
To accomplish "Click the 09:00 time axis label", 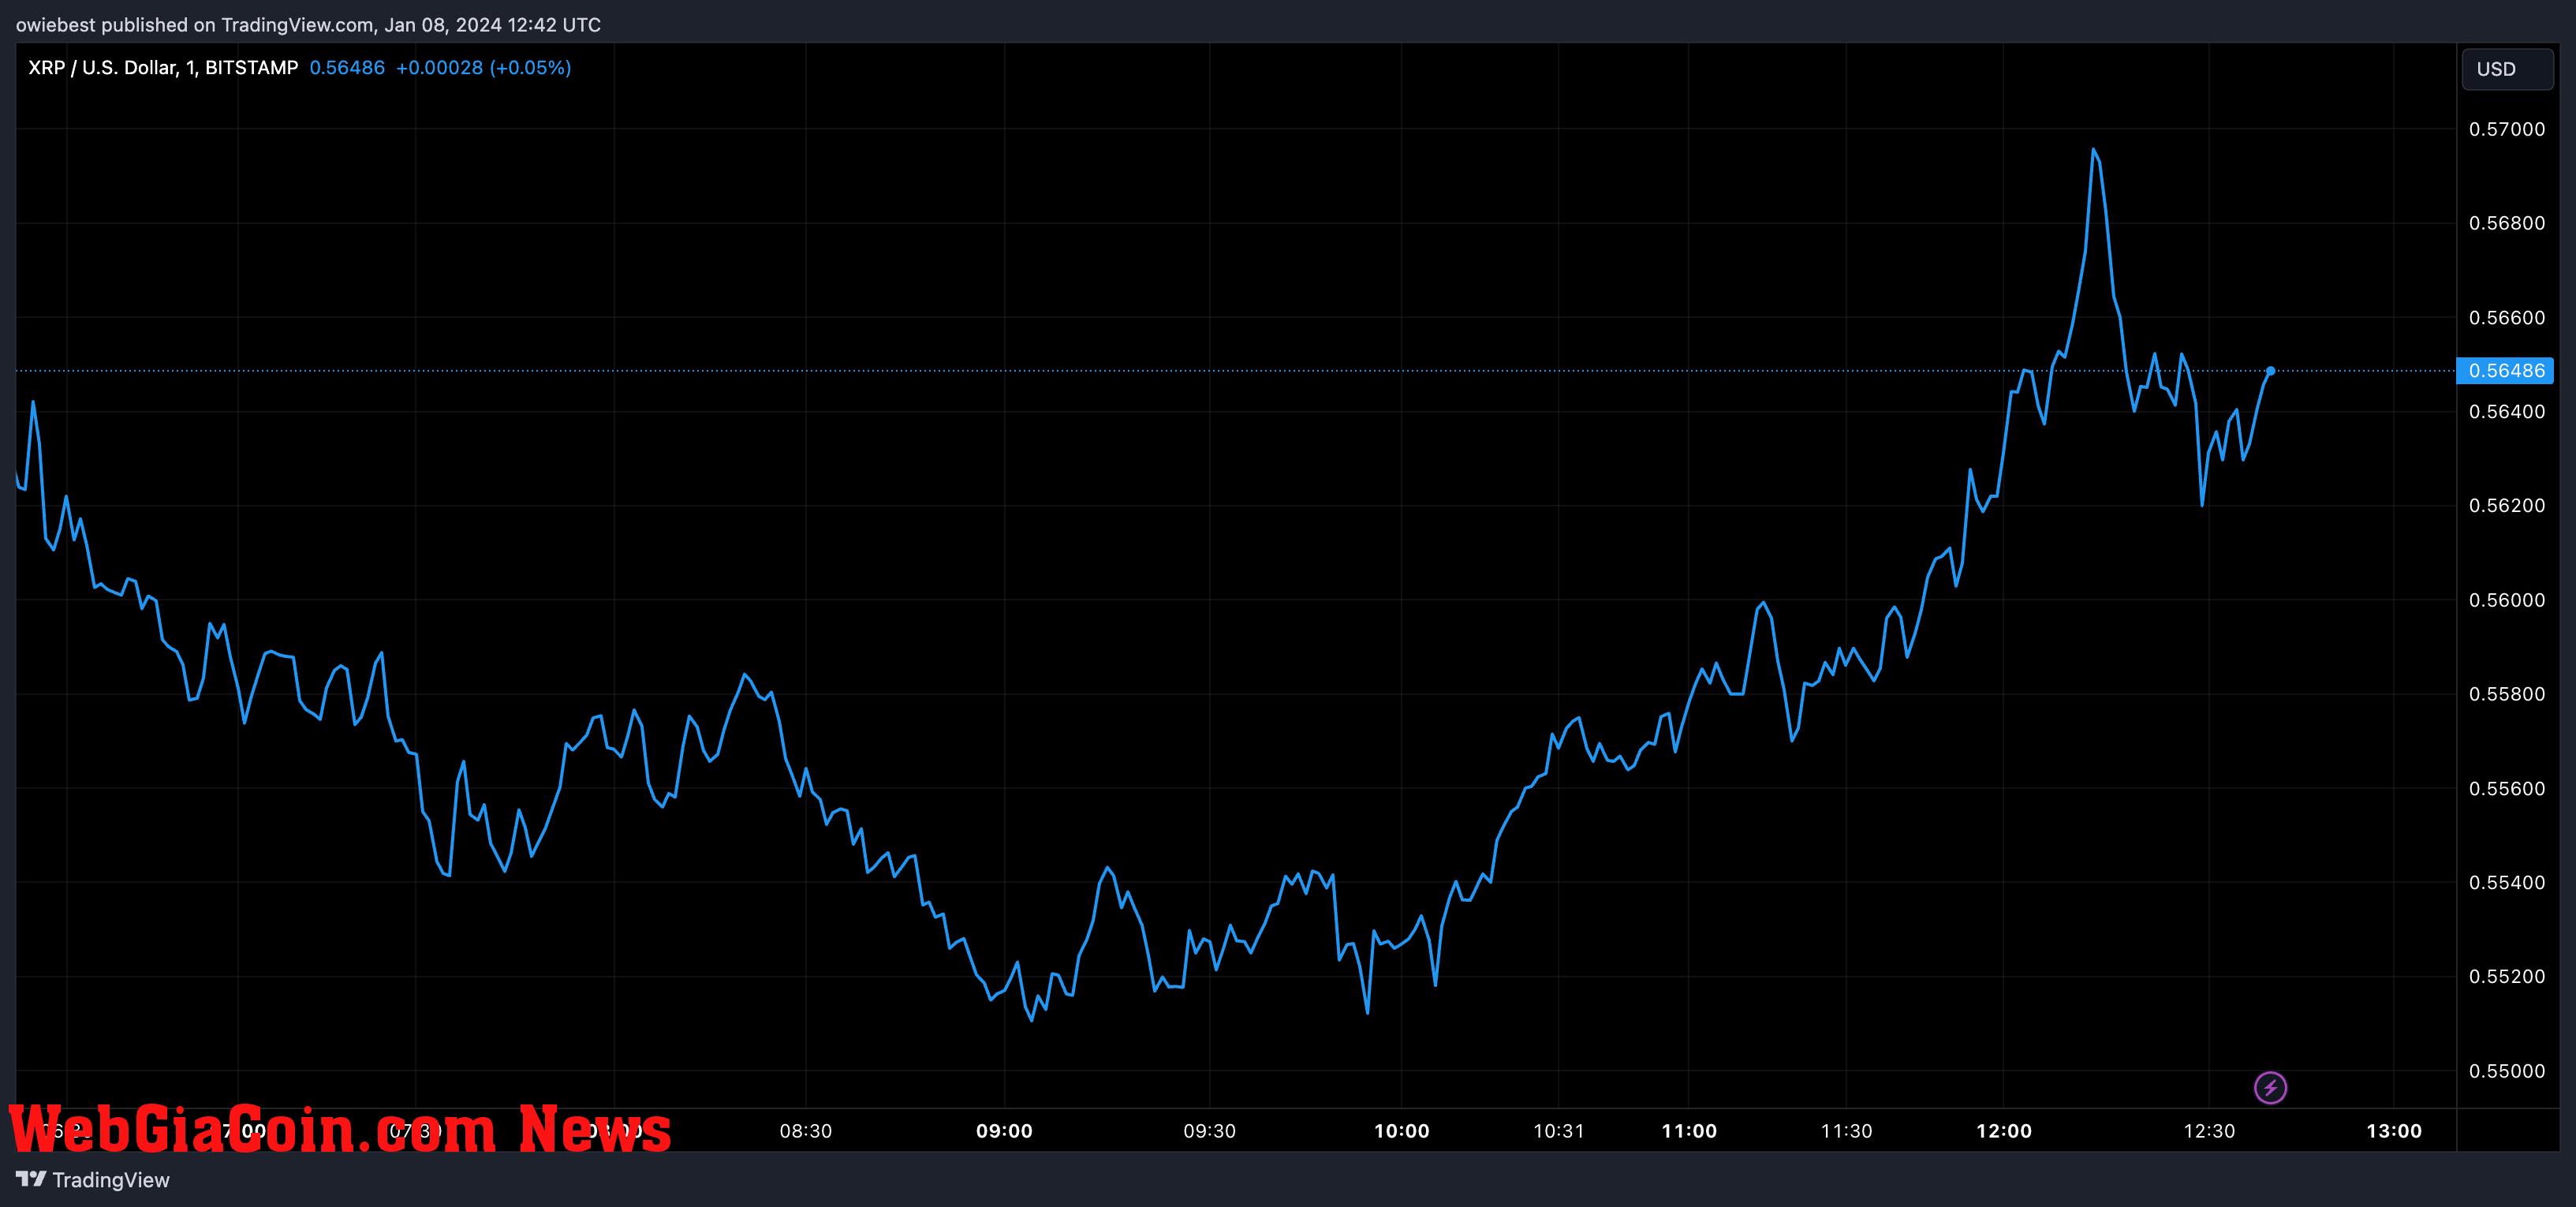I will 1004,1131.
